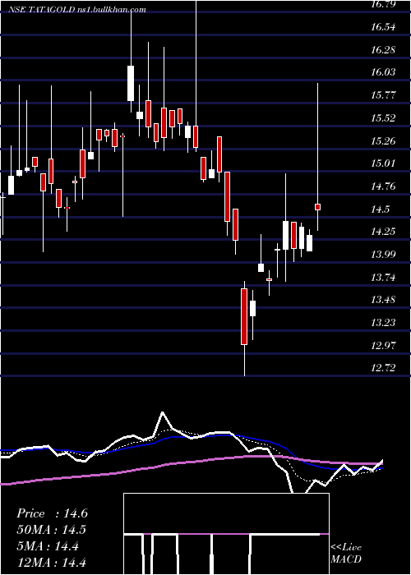Click the Price : 14.6 readout
The image size is (411, 575).
pos(52,513)
